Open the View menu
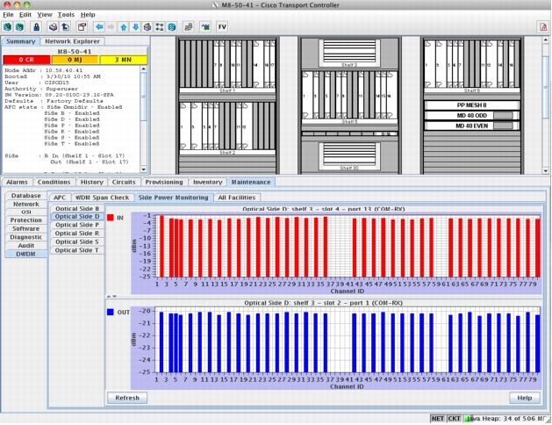This screenshot has height=425, width=552. click(45, 14)
